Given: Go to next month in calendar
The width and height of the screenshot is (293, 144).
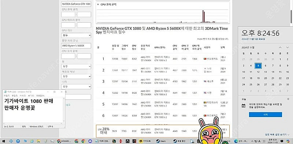Looking at the screenshot, I should pos(288,47).
